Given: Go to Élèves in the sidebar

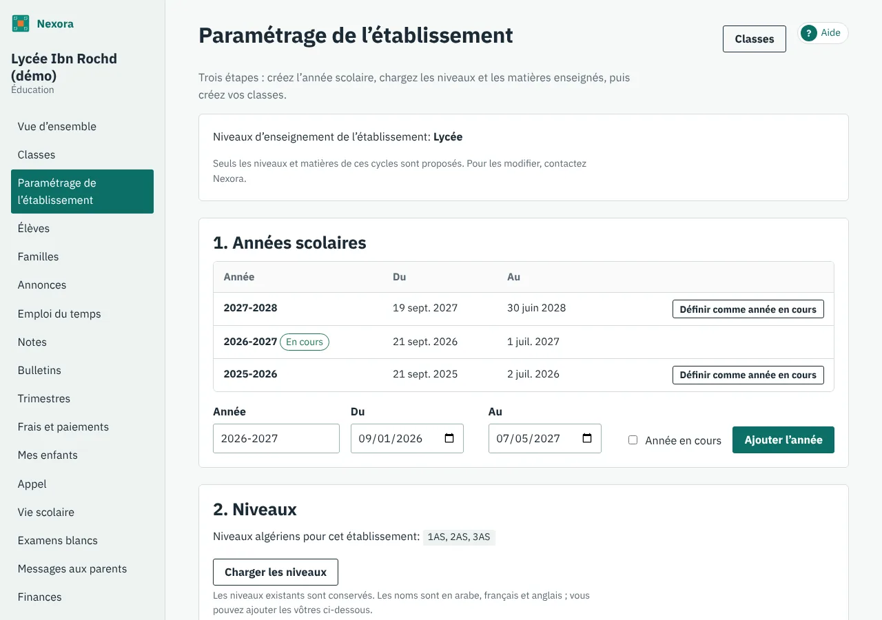Looking at the screenshot, I should 82,228.
